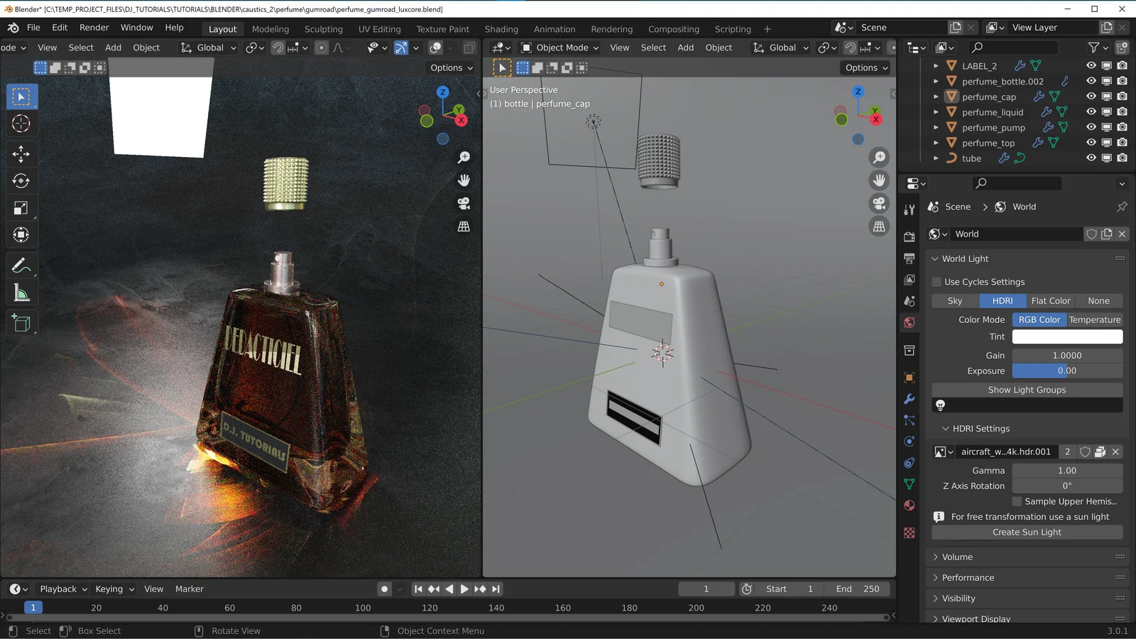The height and width of the screenshot is (639, 1136).
Task: Adjust the Exposure slider
Action: [1066, 371]
